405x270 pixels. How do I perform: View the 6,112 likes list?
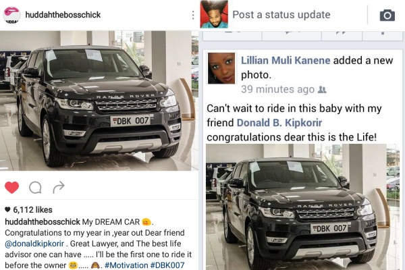[x=33, y=209]
